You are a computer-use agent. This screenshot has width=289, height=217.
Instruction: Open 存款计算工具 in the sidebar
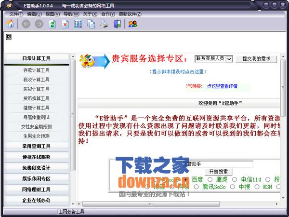[x=36, y=70]
